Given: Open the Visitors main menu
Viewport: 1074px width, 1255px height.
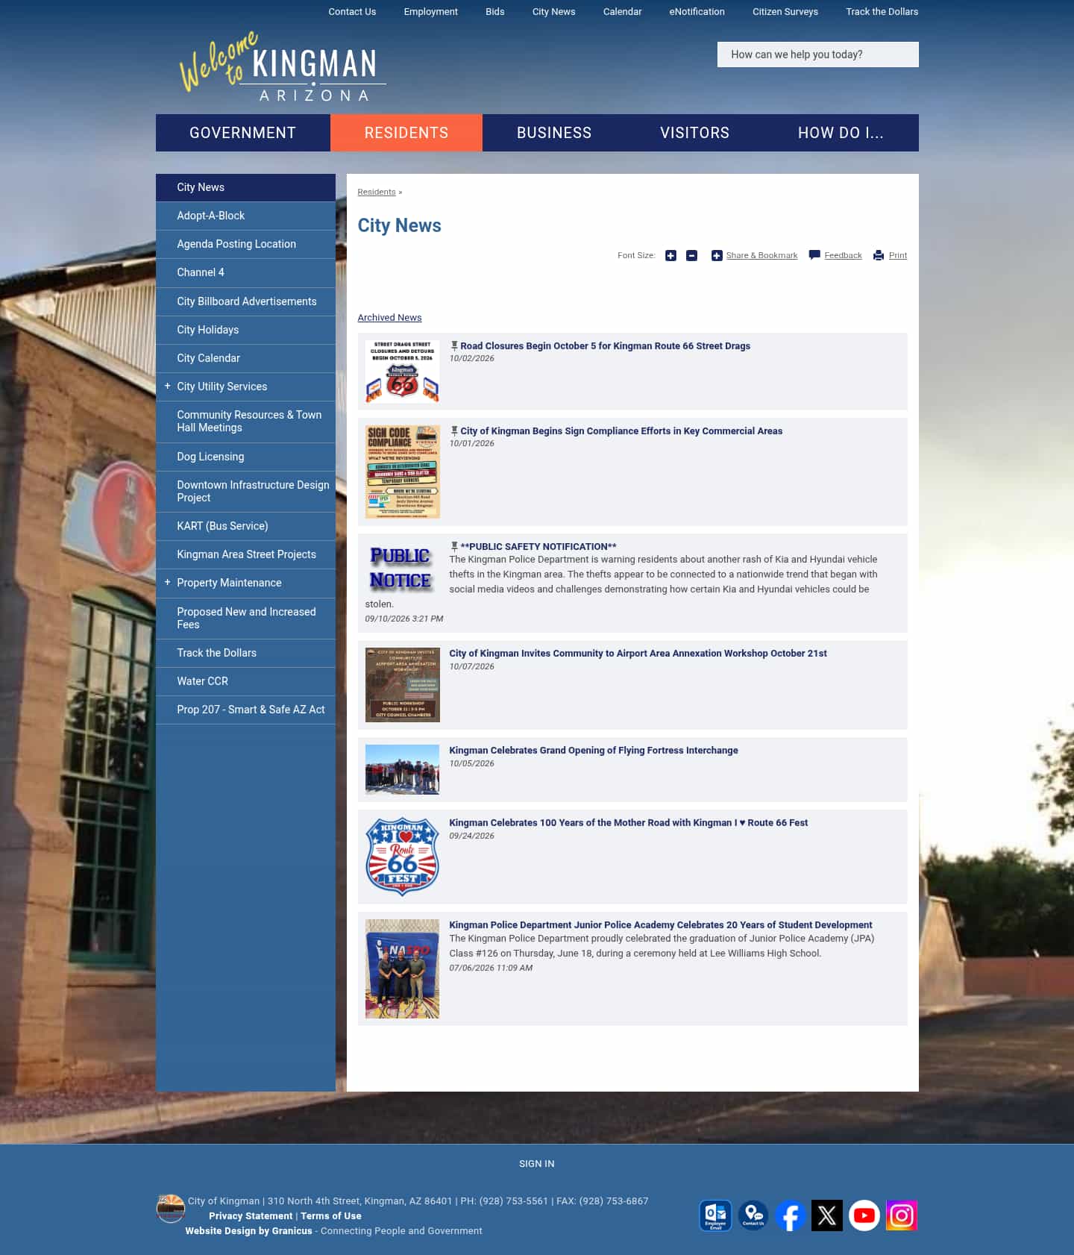Looking at the screenshot, I should click(695, 133).
